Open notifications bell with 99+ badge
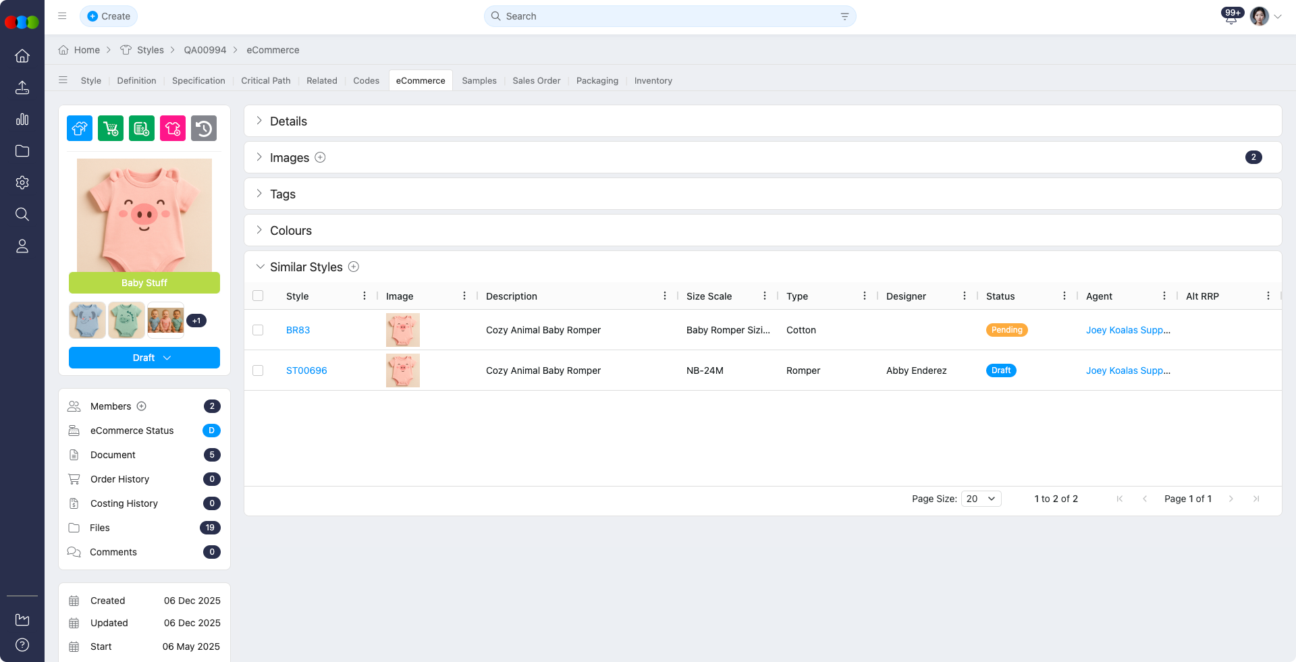This screenshot has width=1296, height=662. point(1231,18)
